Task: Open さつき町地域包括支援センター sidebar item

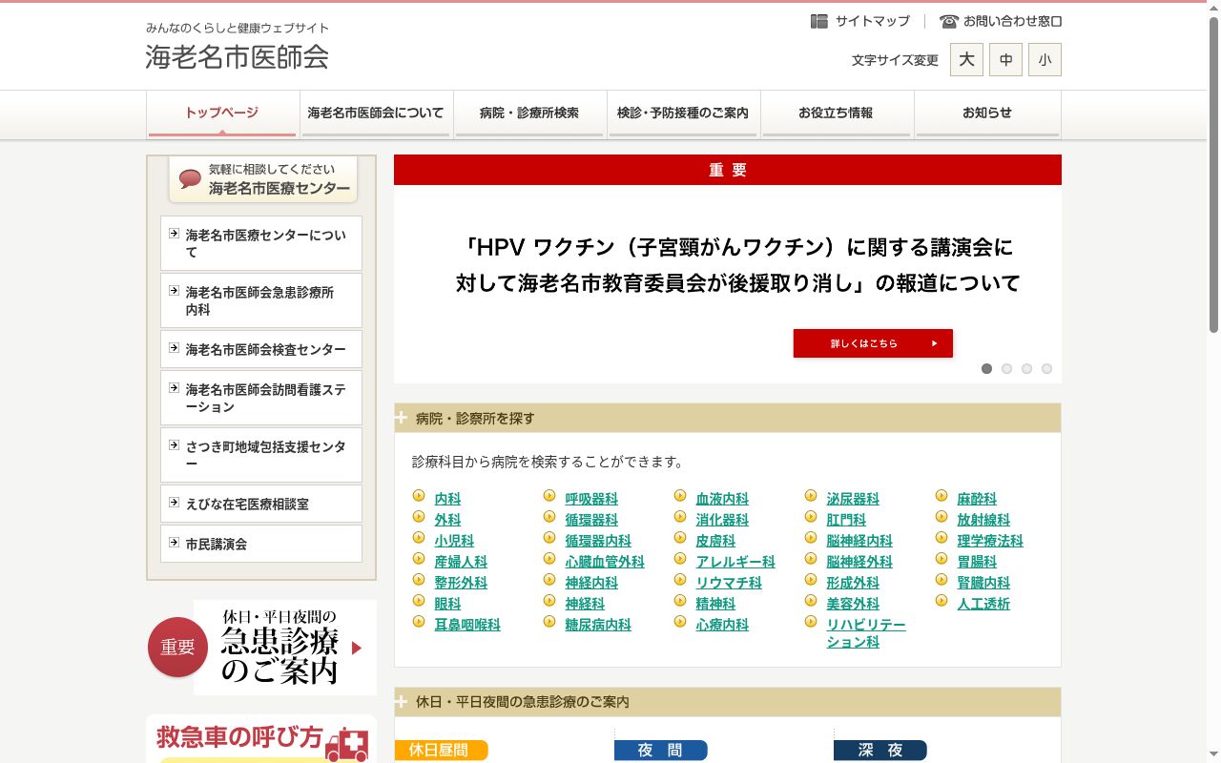Action: tap(261, 455)
